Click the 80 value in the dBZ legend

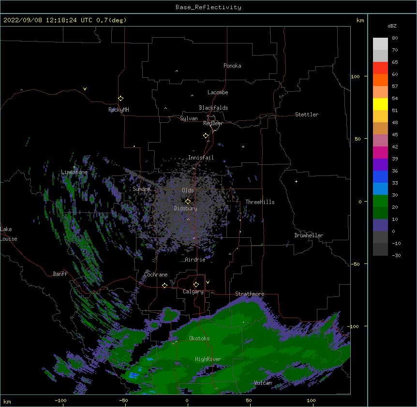point(395,38)
